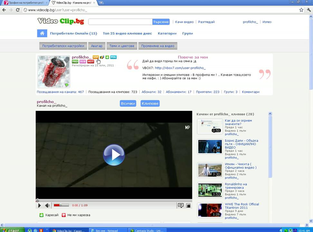The height and width of the screenshot is (232, 313).
Task: Open the Ronaldinho на тренировка video thumbnail
Action: coord(210,190)
